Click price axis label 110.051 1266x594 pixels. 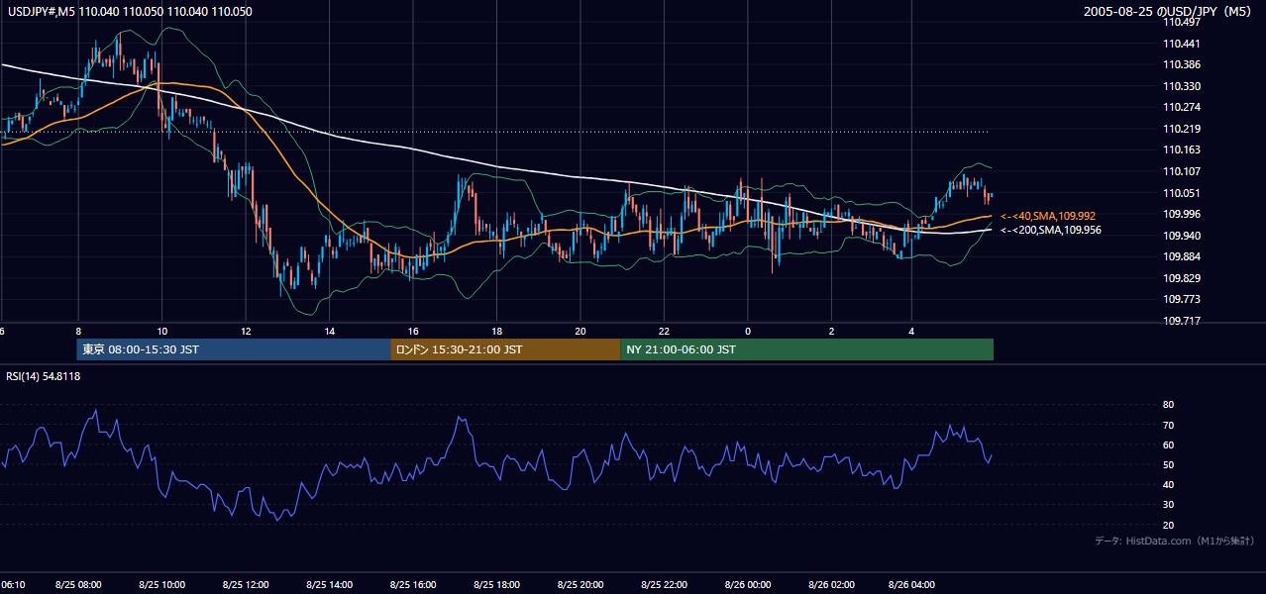tap(1181, 193)
